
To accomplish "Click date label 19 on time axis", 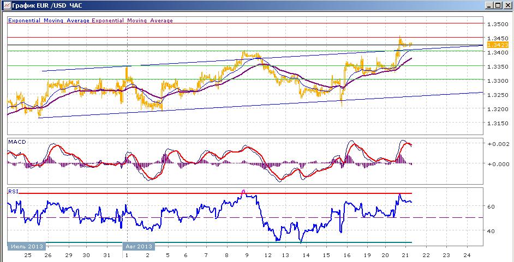I will [x=367, y=255].
